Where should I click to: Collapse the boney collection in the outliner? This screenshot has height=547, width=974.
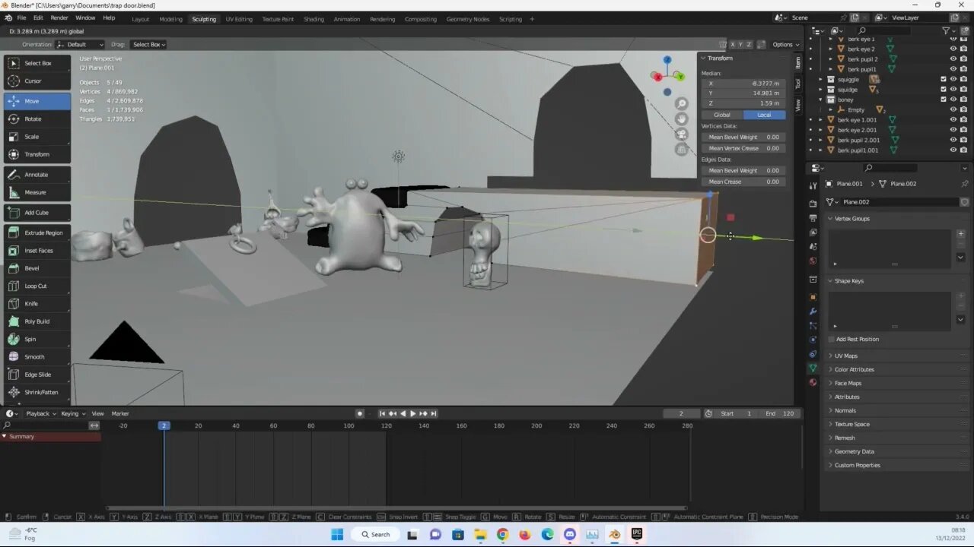(x=821, y=100)
